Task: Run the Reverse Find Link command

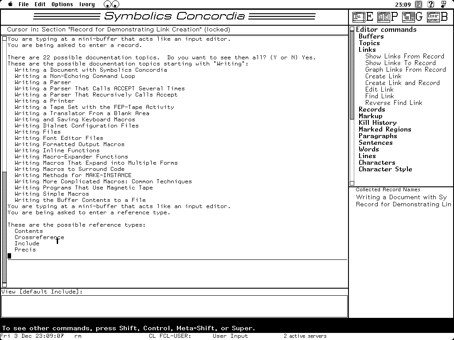Action: (x=394, y=103)
